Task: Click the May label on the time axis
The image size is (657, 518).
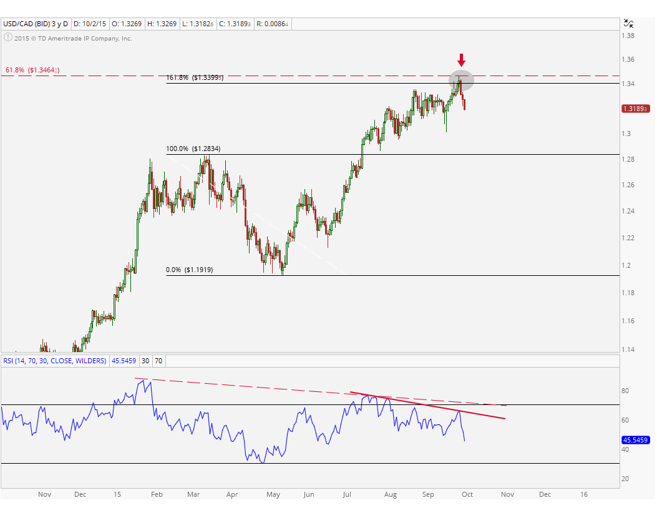Action: point(273,494)
